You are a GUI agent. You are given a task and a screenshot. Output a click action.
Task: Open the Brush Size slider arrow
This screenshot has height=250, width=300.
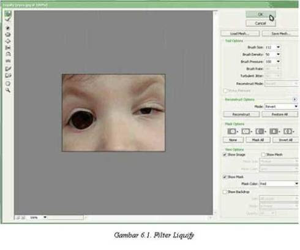278,47
